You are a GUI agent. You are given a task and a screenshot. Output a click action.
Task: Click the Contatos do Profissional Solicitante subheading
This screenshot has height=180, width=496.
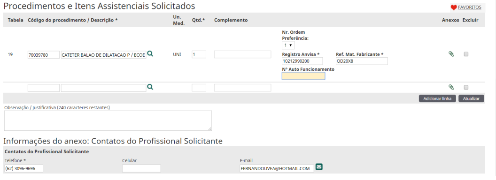pyautogui.click(x=47, y=151)
